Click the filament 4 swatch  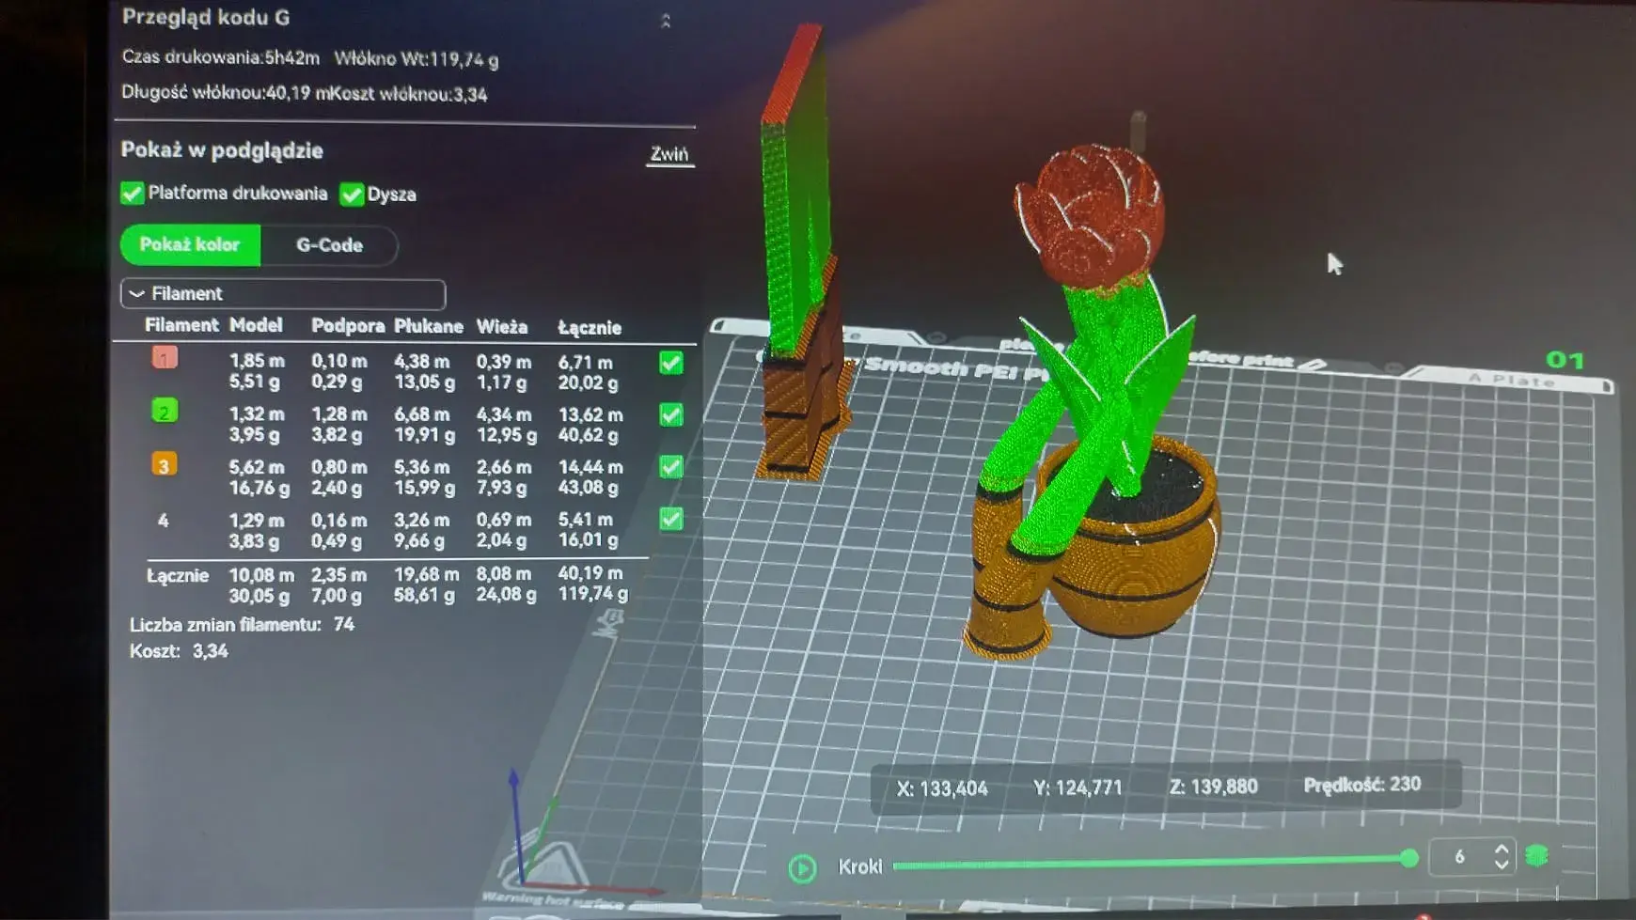[x=163, y=520]
